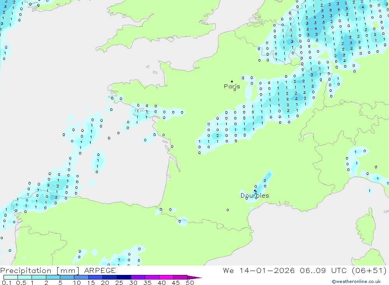This screenshot has width=389, height=285.
Task: Click the '10' legend scale value
Action: (77, 283)
